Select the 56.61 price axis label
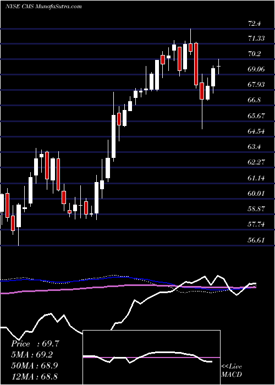 [x=257, y=240]
